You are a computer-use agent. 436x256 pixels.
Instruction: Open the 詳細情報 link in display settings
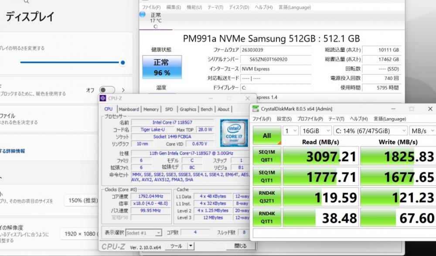[x=13, y=151]
